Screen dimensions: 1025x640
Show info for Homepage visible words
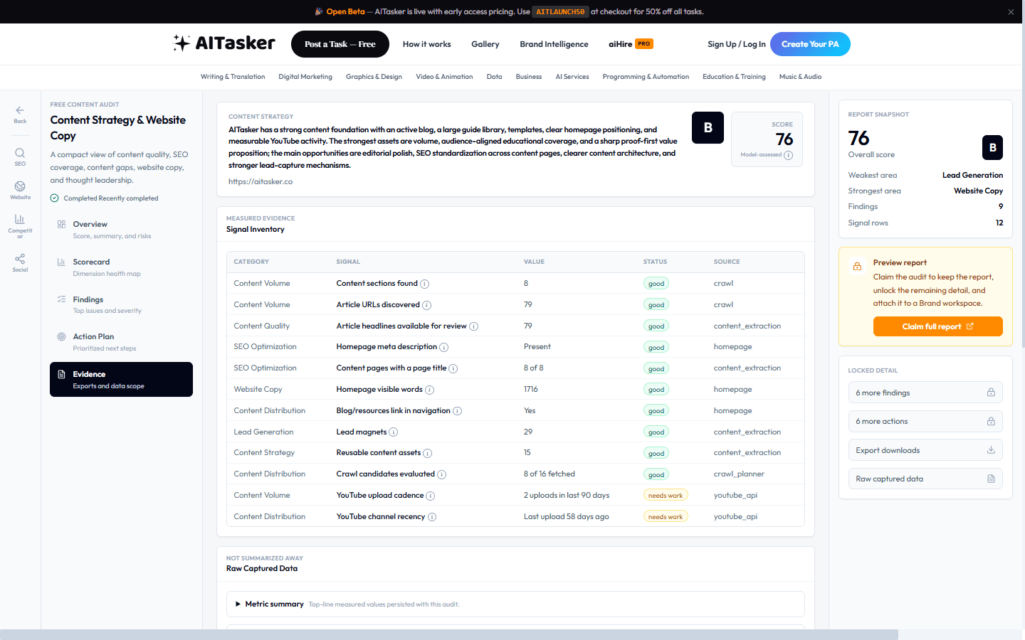pos(429,390)
